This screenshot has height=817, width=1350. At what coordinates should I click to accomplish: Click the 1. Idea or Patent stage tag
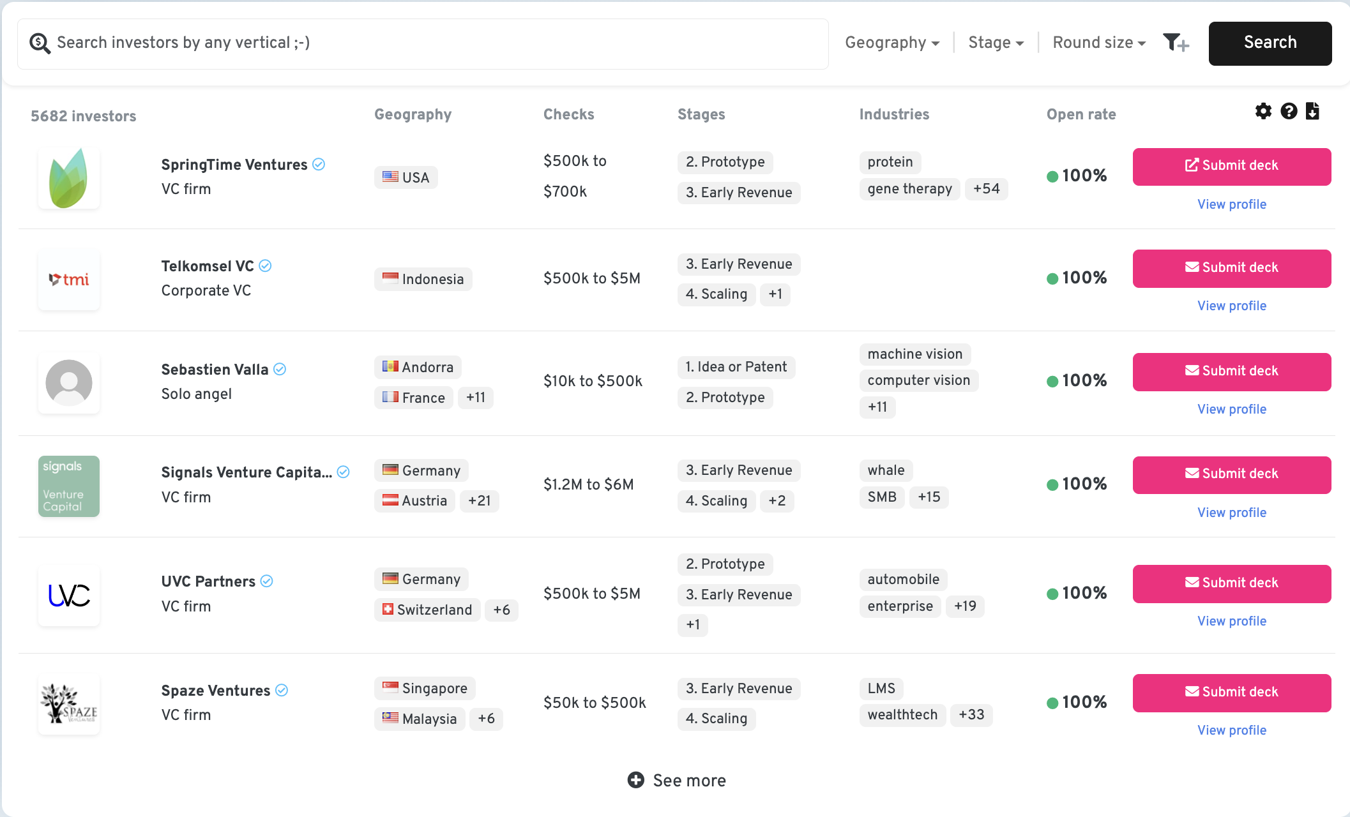736,367
